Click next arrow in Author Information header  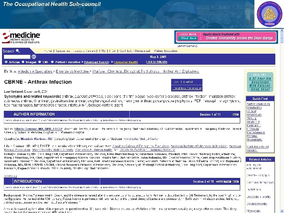click(235, 114)
